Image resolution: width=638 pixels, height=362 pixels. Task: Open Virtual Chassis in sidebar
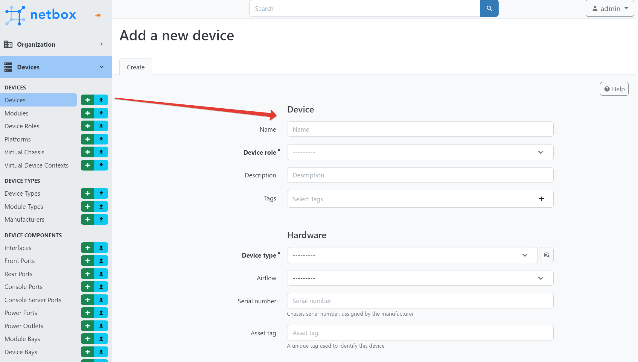coord(24,152)
